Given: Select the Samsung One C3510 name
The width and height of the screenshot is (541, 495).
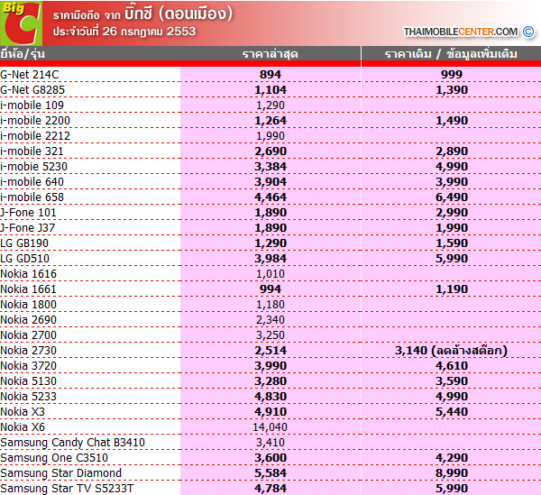Looking at the screenshot, I should coord(54,458).
